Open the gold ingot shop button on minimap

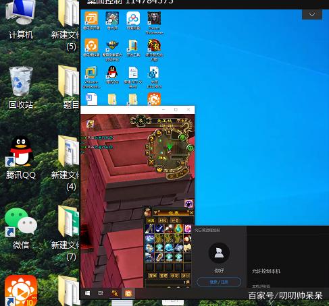click(x=159, y=169)
